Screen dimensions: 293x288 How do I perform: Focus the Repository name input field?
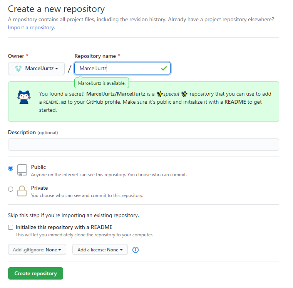(x=122, y=68)
